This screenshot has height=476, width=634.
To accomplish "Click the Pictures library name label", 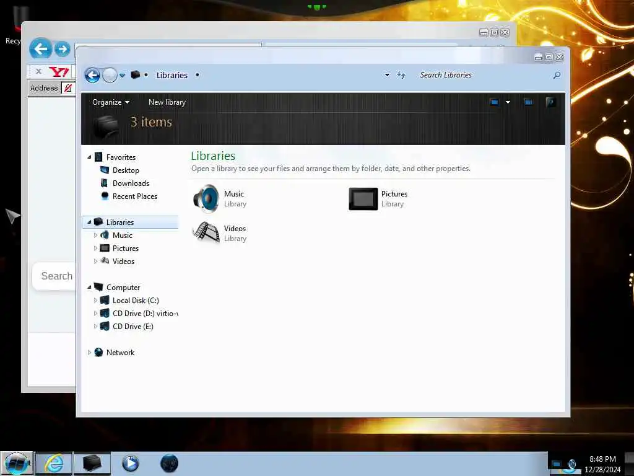I will point(394,194).
